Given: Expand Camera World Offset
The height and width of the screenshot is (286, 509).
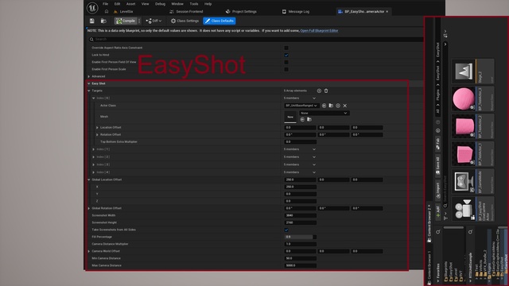Looking at the screenshot, I should (x=88, y=251).
